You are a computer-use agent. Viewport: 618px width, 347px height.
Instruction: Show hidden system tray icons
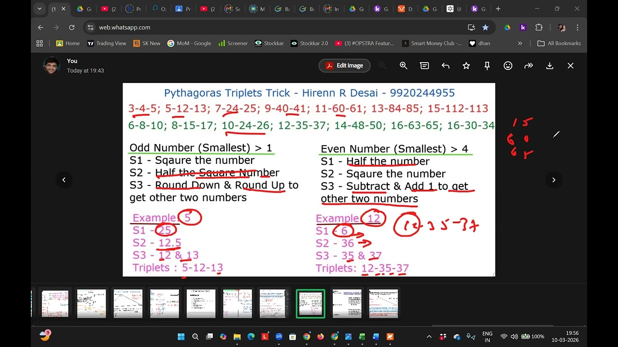(x=429, y=337)
